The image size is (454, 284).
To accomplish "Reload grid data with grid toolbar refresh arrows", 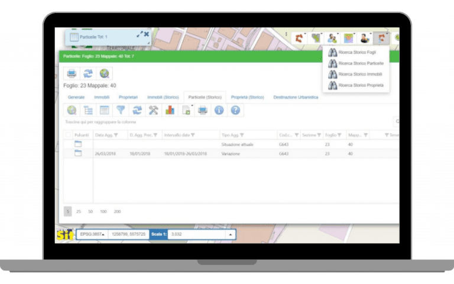I will (137, 110).
